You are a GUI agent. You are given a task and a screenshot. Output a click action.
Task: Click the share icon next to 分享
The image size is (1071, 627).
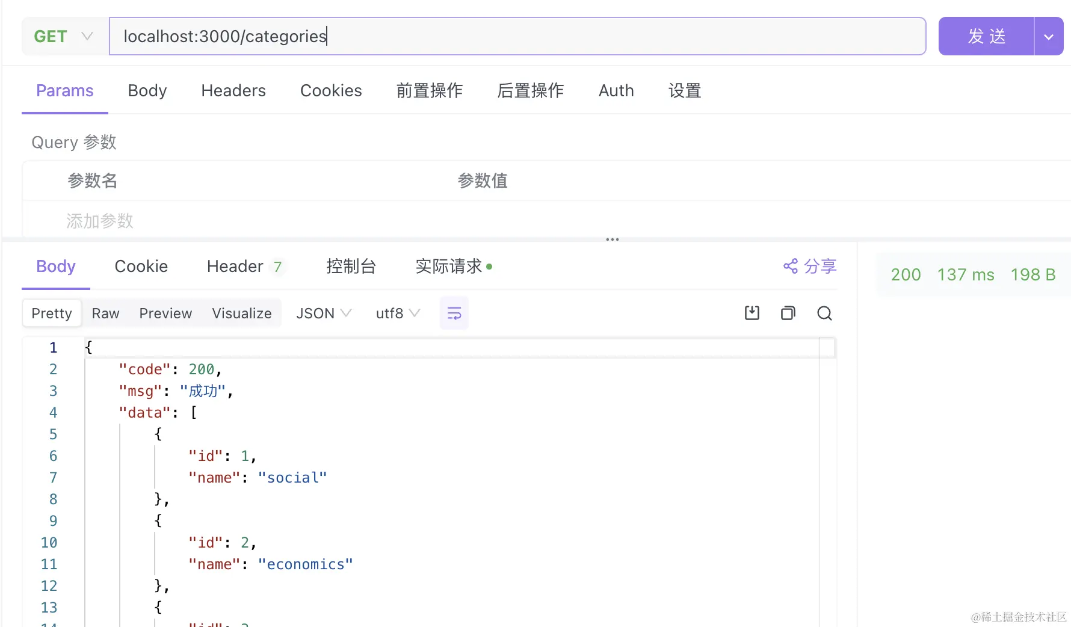[x=790, y=266]
